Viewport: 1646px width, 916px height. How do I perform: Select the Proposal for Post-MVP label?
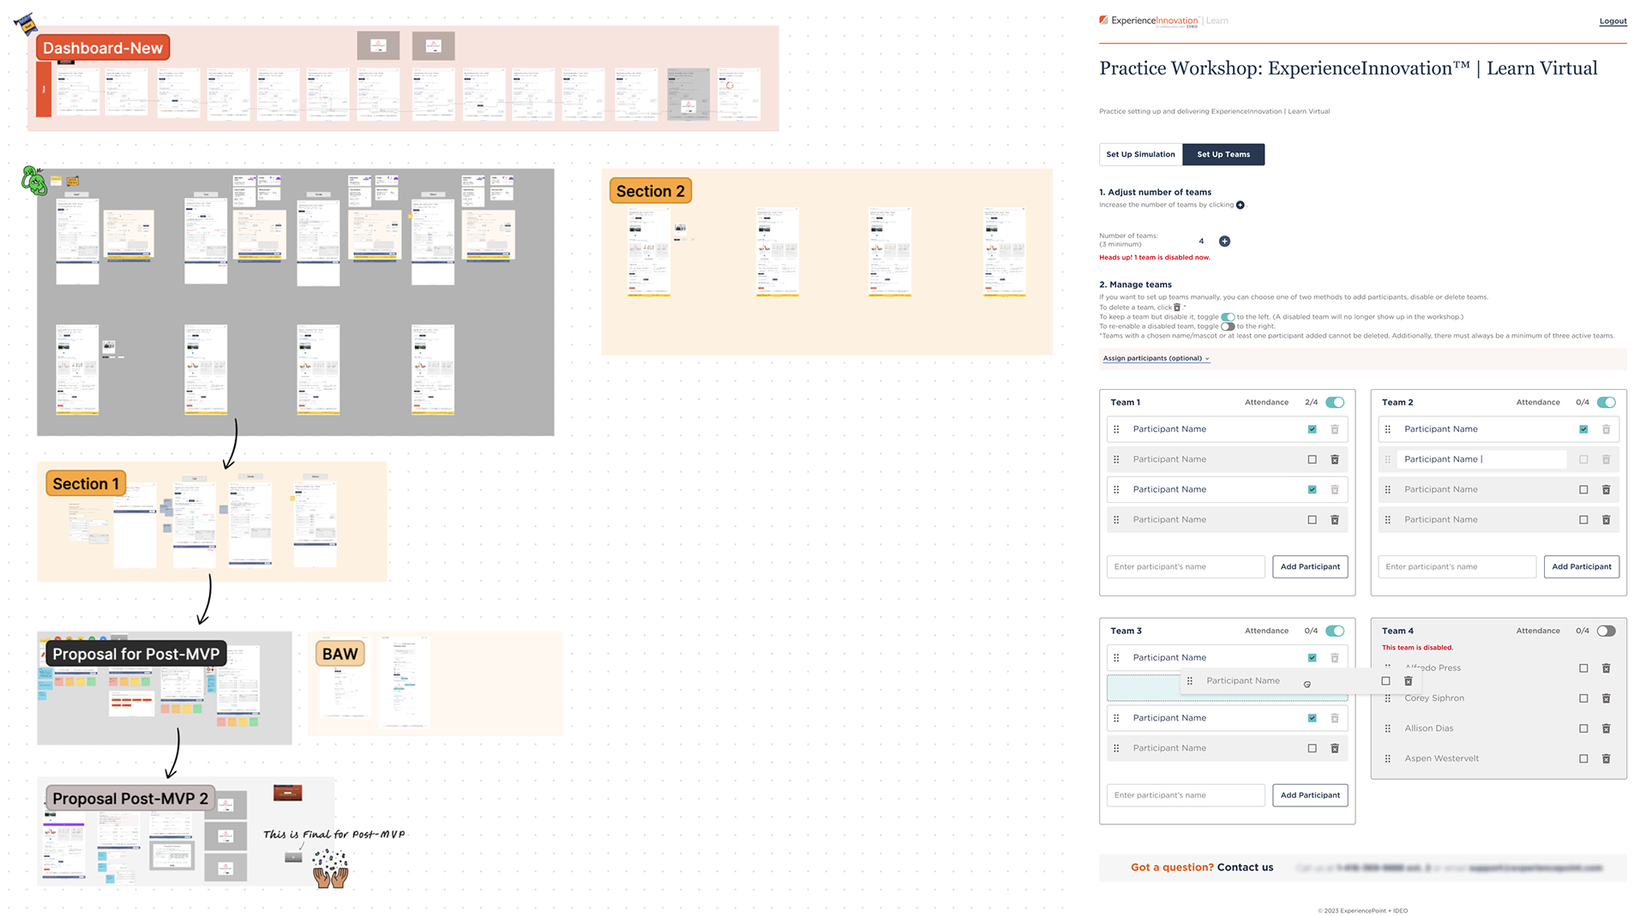coord(135,655)
